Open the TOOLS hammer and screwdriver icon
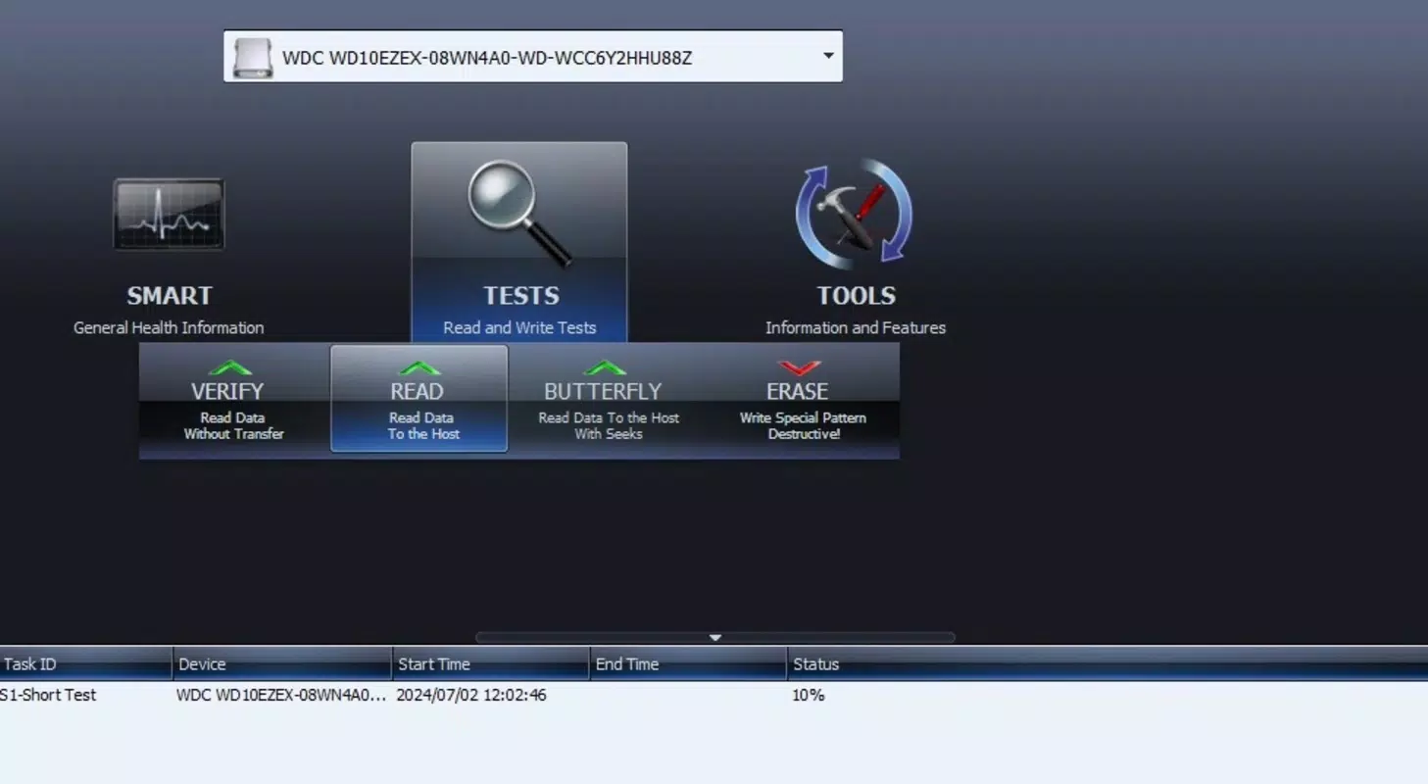This screenshot has height=784, width=1428. click(854, 215)
